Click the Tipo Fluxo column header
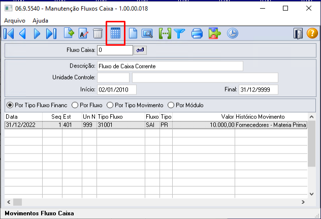This screenshot has height=219, width=321. point(121,117)
